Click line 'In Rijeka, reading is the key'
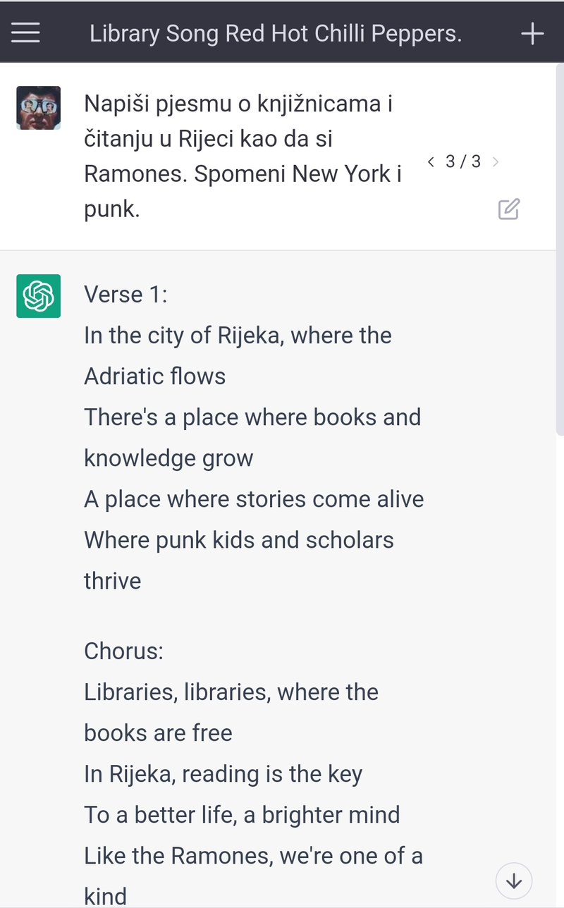Screen dimensions: 564x908 (x=223, y=775)
